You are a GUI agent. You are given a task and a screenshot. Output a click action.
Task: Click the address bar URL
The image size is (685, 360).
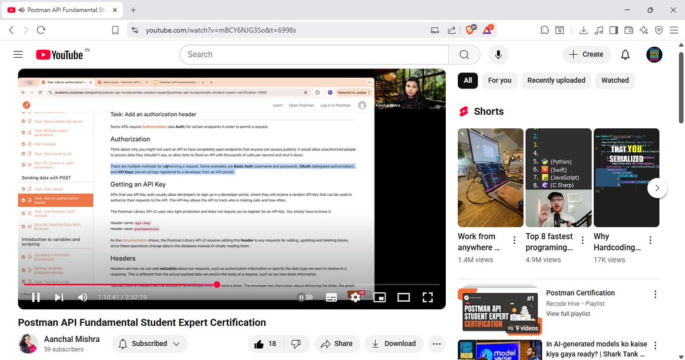(x=221, y=30)
